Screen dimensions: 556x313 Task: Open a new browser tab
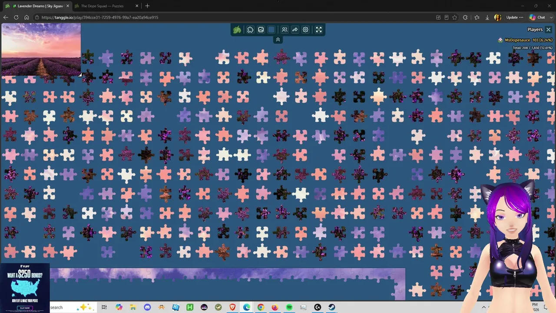147,6
